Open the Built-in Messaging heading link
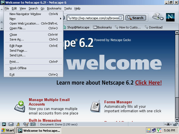The width and height of the screenshot is (179, 134). [x=45, y=120]
